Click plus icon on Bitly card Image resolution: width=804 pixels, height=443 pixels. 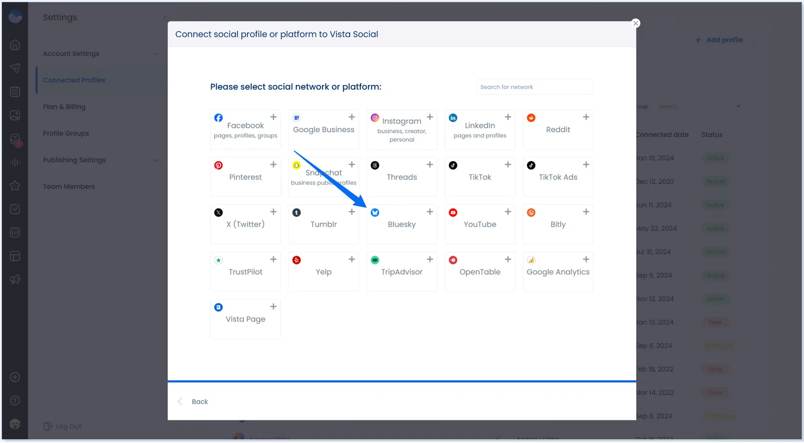tap(586, 212)
